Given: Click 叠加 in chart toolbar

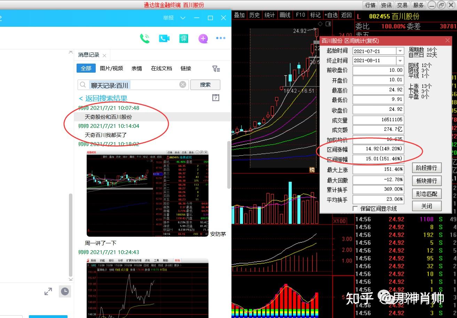Looking at the screenshot, I should [x=239, y=15].
